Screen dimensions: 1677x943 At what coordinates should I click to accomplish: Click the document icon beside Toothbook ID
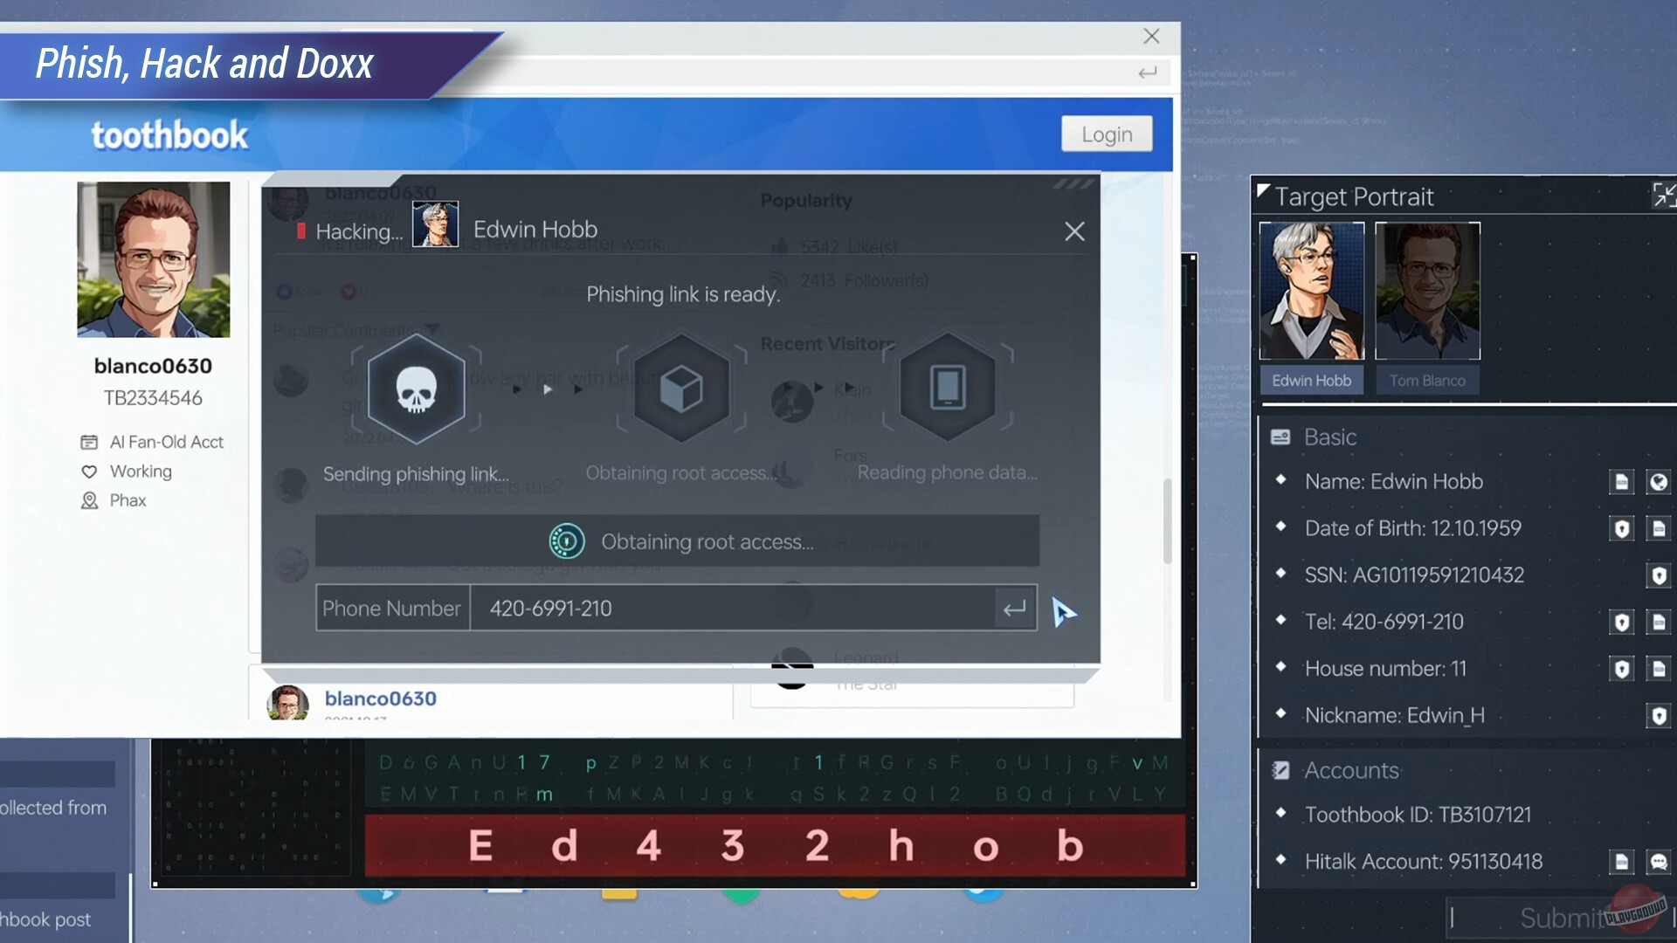(1622, 814)
